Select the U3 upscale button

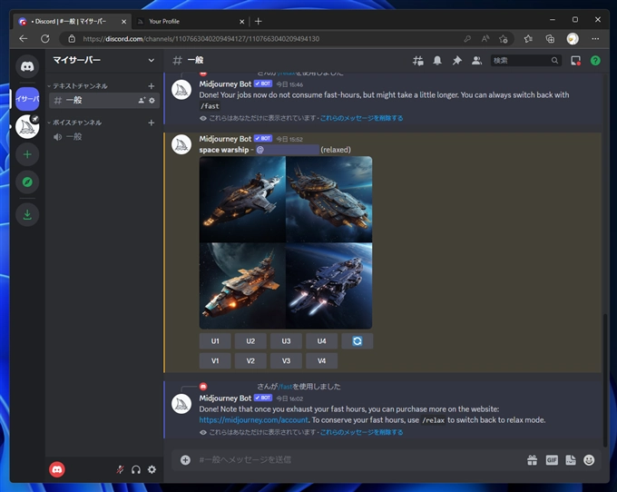point(286,340)
